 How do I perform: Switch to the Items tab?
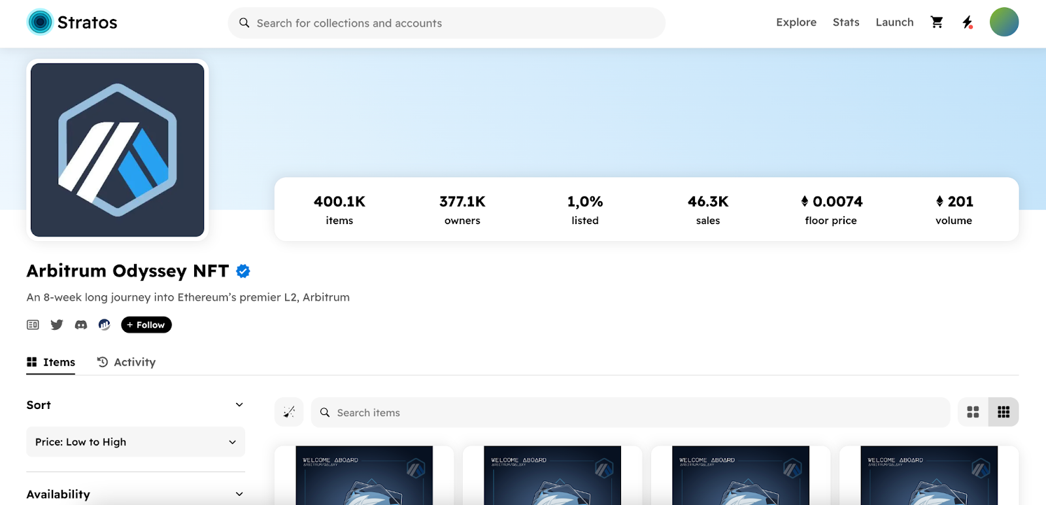click(x=51, y=363)
